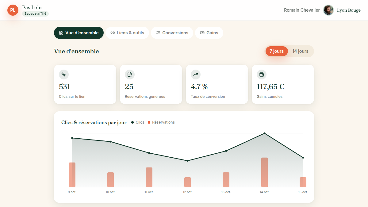The height and width of the screenshot is (207, 368).
Task: Click the line chart point for 14 oct.
Action: [x=265, y=133]
